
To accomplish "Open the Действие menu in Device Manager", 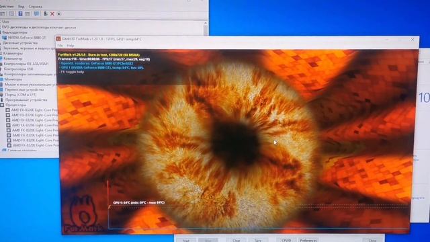I will coord(7,6).
